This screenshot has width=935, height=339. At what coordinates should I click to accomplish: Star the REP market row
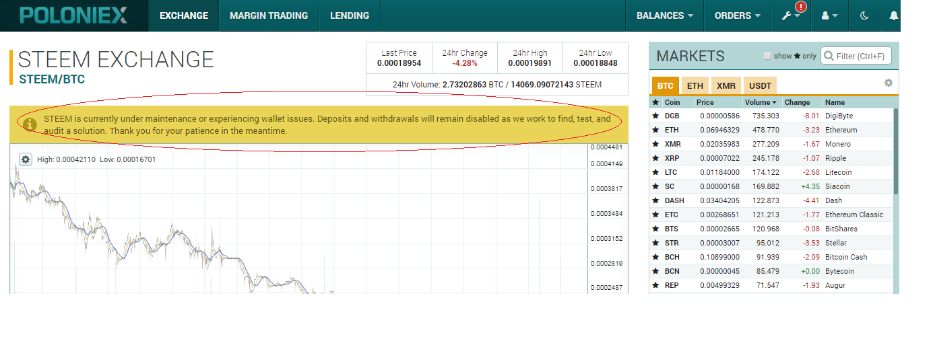click(655, 285)
